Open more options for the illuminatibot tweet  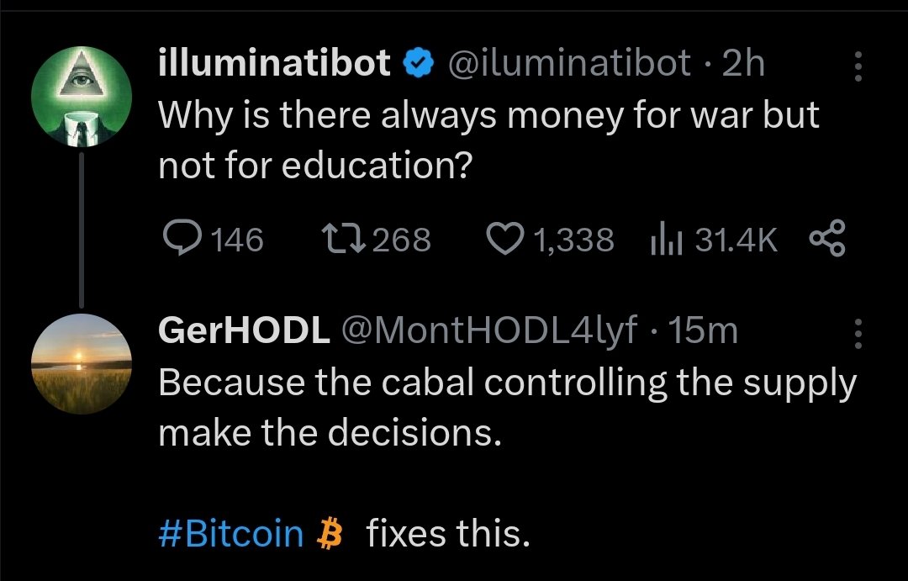[858, 66]
